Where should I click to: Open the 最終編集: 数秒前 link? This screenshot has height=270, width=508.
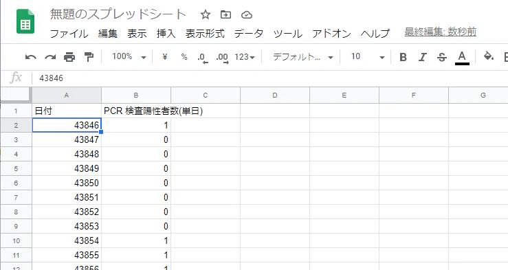coord(440,32)
